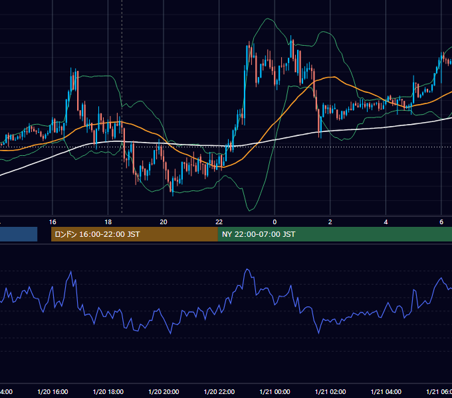452x398 pixels.
Task: Click the 2 hour label on price chart axis
Action: (330, 222)
